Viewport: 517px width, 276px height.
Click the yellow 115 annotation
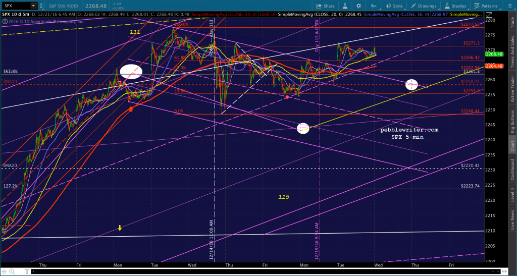click(x=284, y=197)
